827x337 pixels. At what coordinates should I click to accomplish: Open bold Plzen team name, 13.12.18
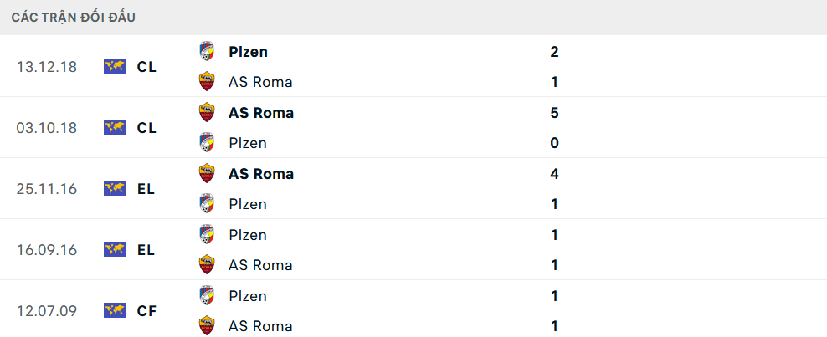248,52
